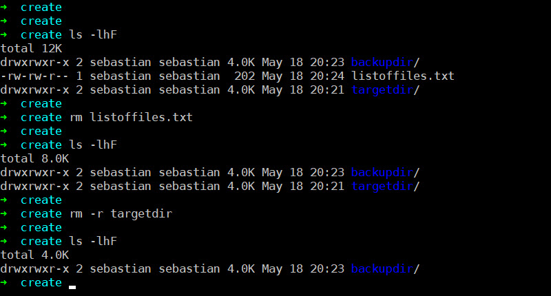551x296 pixels.
Task: Click the green prompt arrow beside the cursor line
Action: tap(5, 282)
